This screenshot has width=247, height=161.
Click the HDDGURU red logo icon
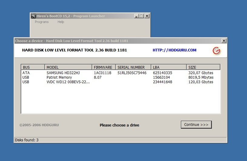tap(216, 51)
